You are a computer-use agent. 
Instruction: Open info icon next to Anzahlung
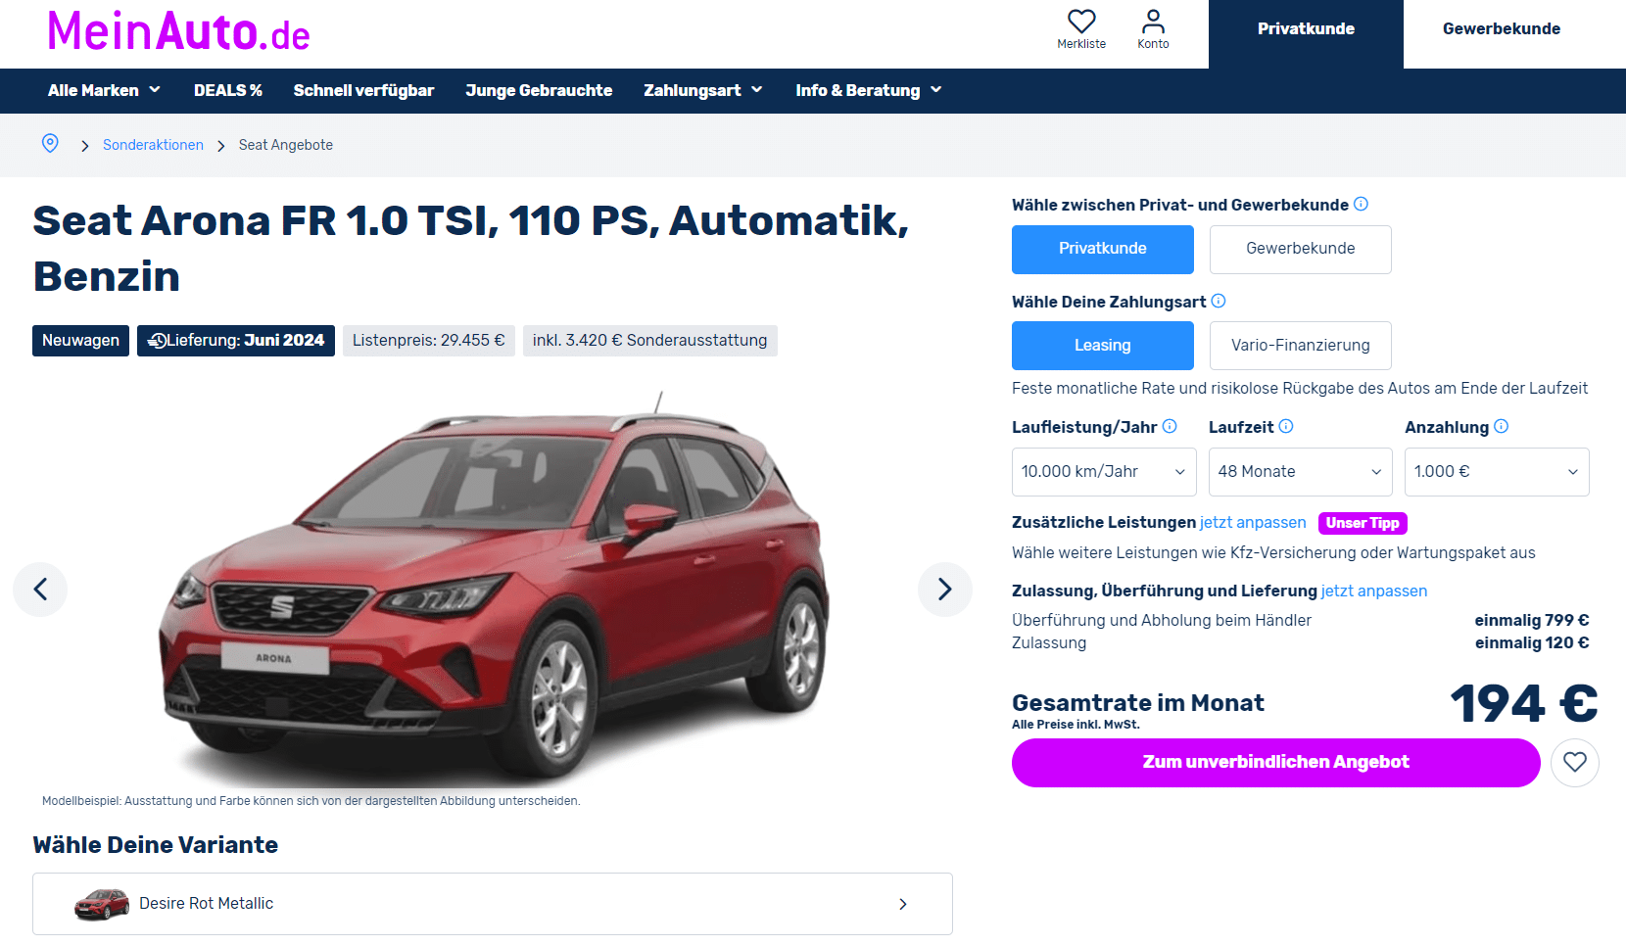point(1502,426)
